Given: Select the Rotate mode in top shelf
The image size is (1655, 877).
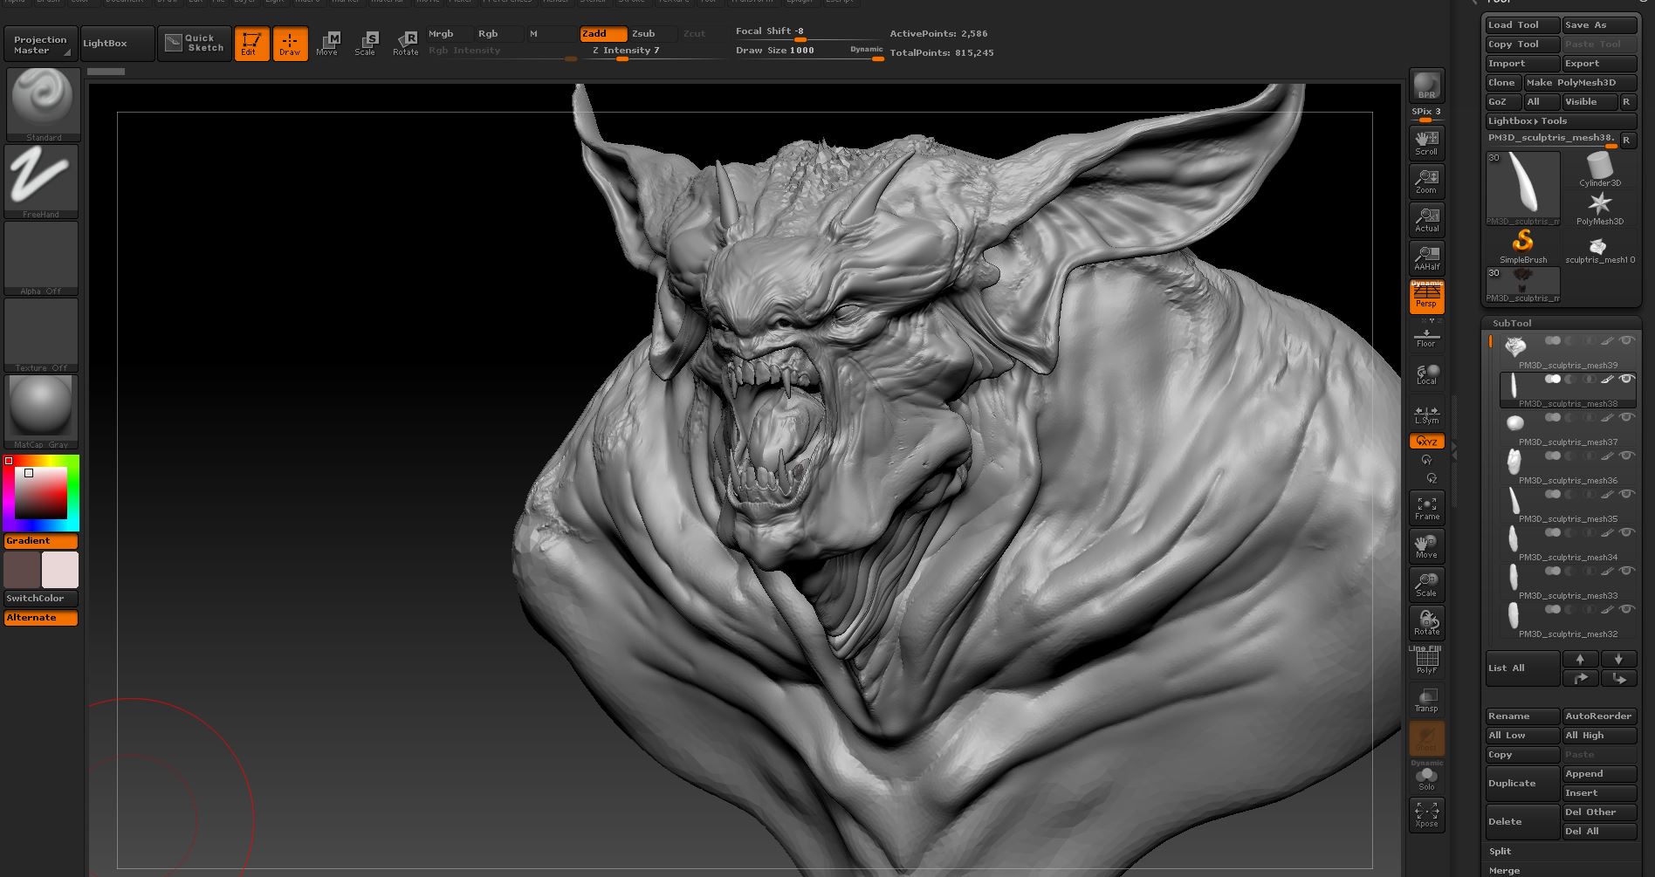Looking at the screenshot, I should click(x=406, y=44).
